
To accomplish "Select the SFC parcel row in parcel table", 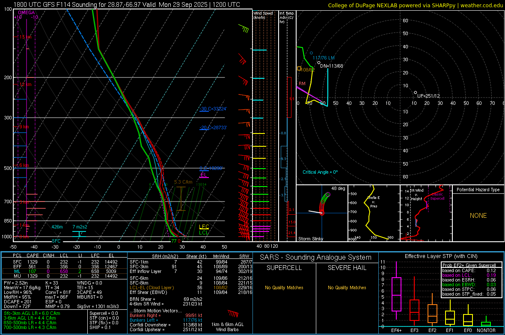I will 65,262.
